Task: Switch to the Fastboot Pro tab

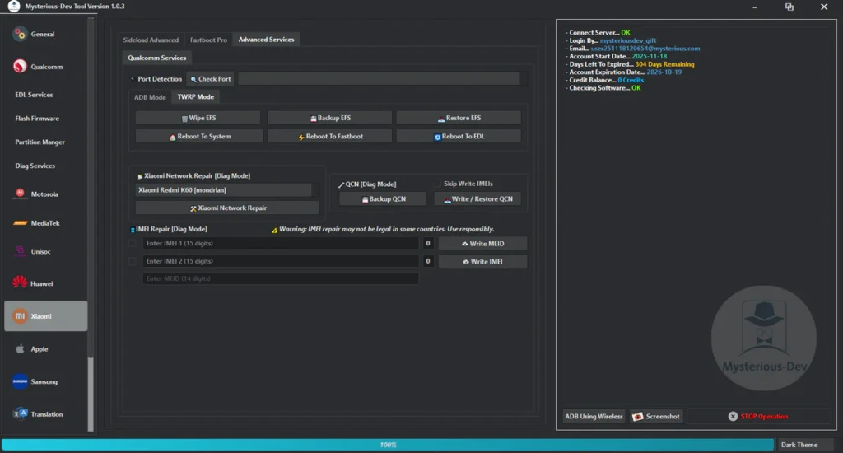Action: pos(208,40)
